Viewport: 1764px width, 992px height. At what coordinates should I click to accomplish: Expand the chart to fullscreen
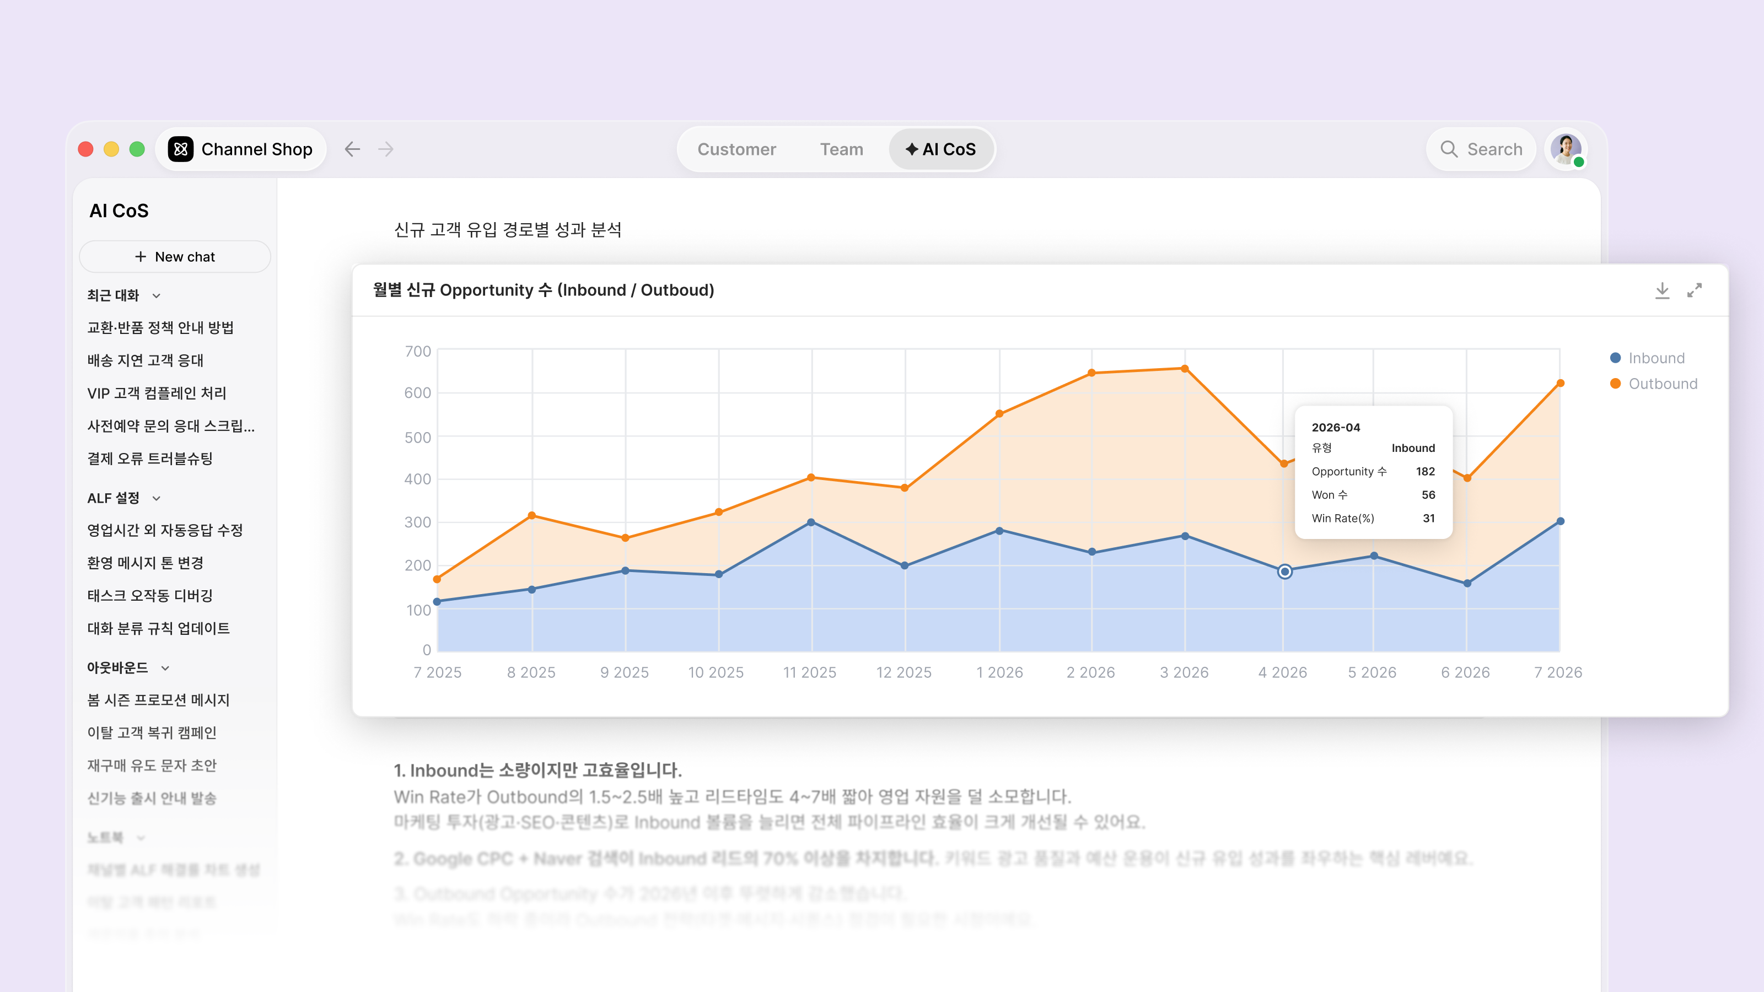click(1694, 290)
